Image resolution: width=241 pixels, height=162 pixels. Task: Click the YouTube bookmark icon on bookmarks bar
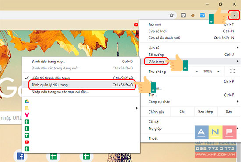(x=136, y=24)
